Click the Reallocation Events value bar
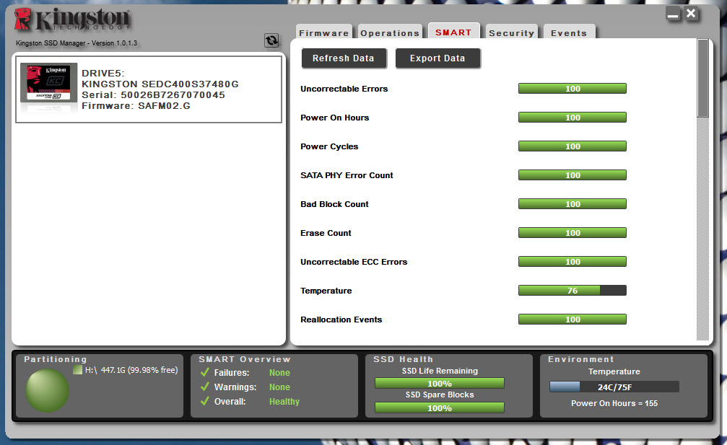Image resolution: width=727 pixels, height=445 pixels. pyautogui.click(x=573, y=319)
